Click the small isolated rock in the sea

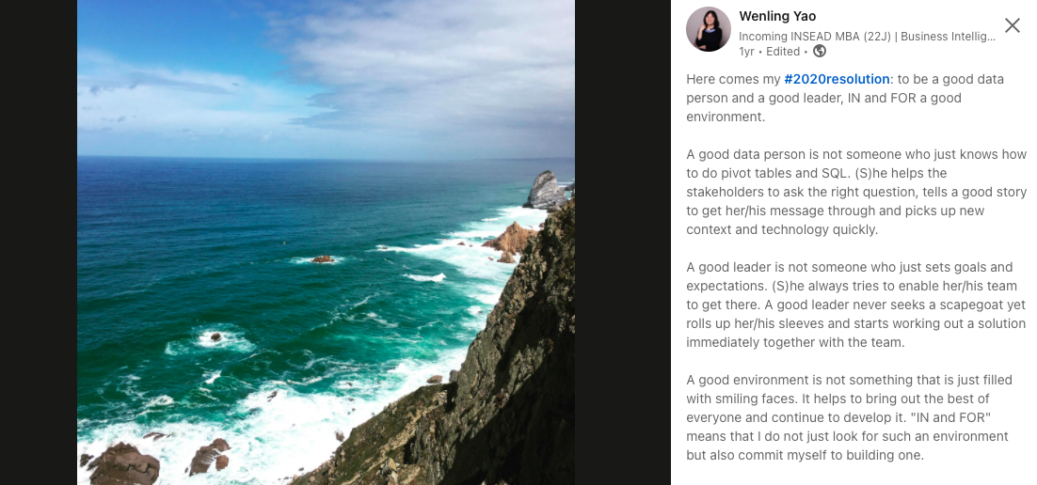click(x=322, y=259)
